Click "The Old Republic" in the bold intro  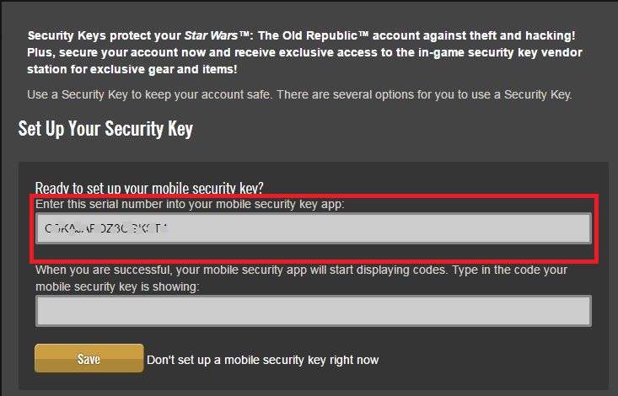[308, 35]
